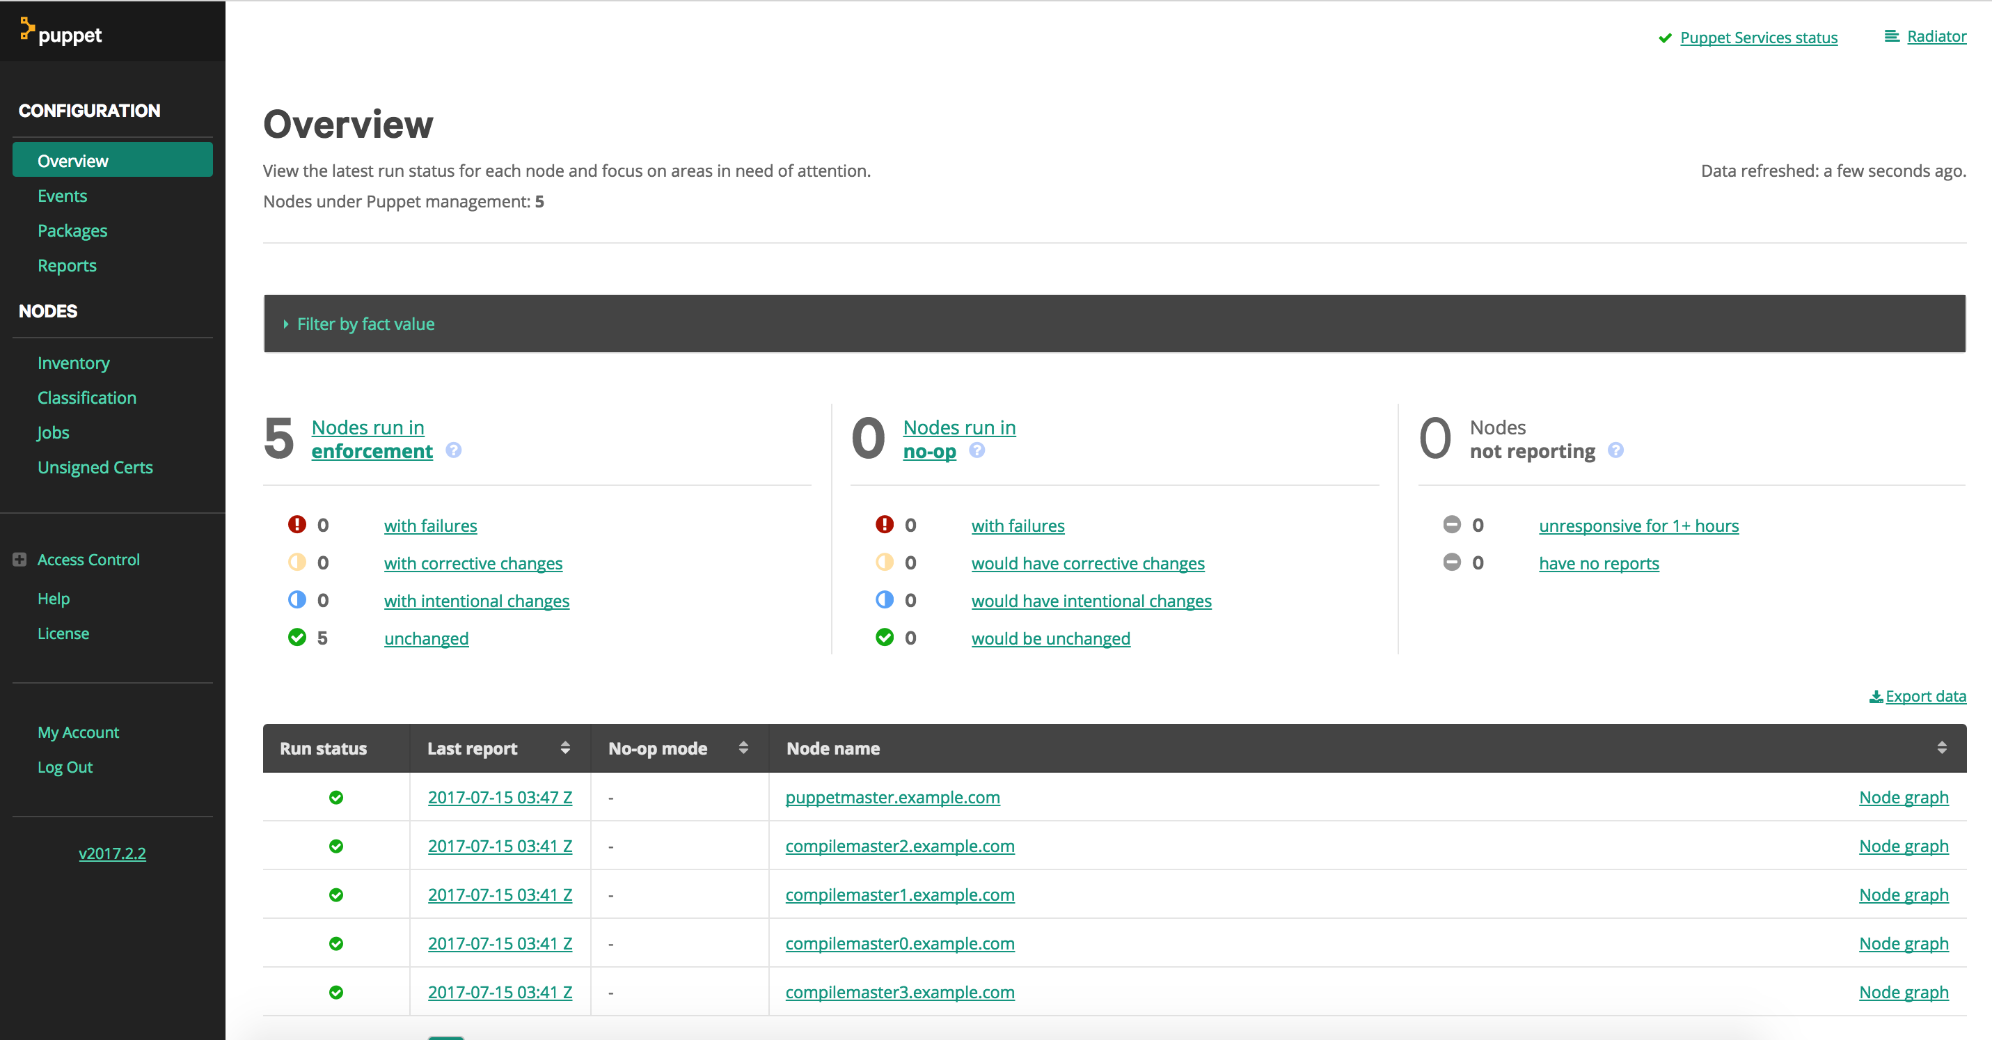Expand the Access Control plus icon
1992x1040 pixels.
pyautogui.click(x=20, y=559)
